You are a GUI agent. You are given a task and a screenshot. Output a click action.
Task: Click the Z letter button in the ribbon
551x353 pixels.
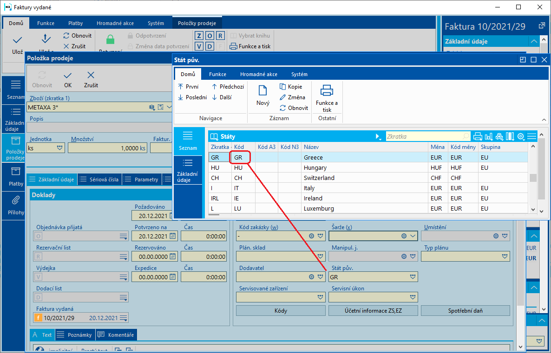pos(199,35)
